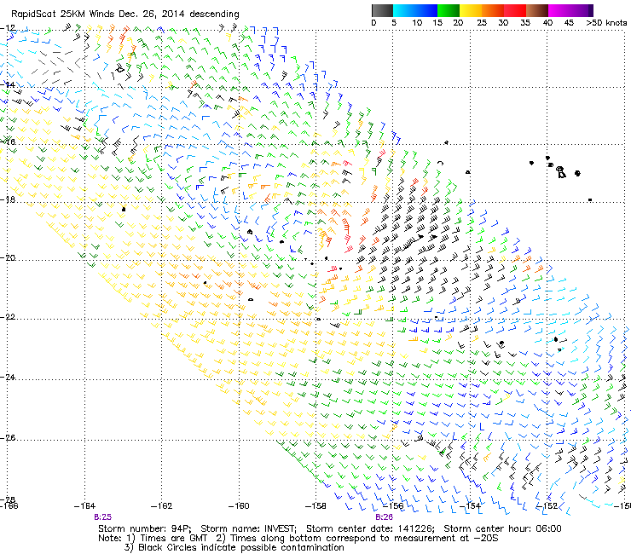The height and width of the screenshot is (554, 631).
Task: Select the orange 25-30 knots legend swatch
Action: (493, 10)
